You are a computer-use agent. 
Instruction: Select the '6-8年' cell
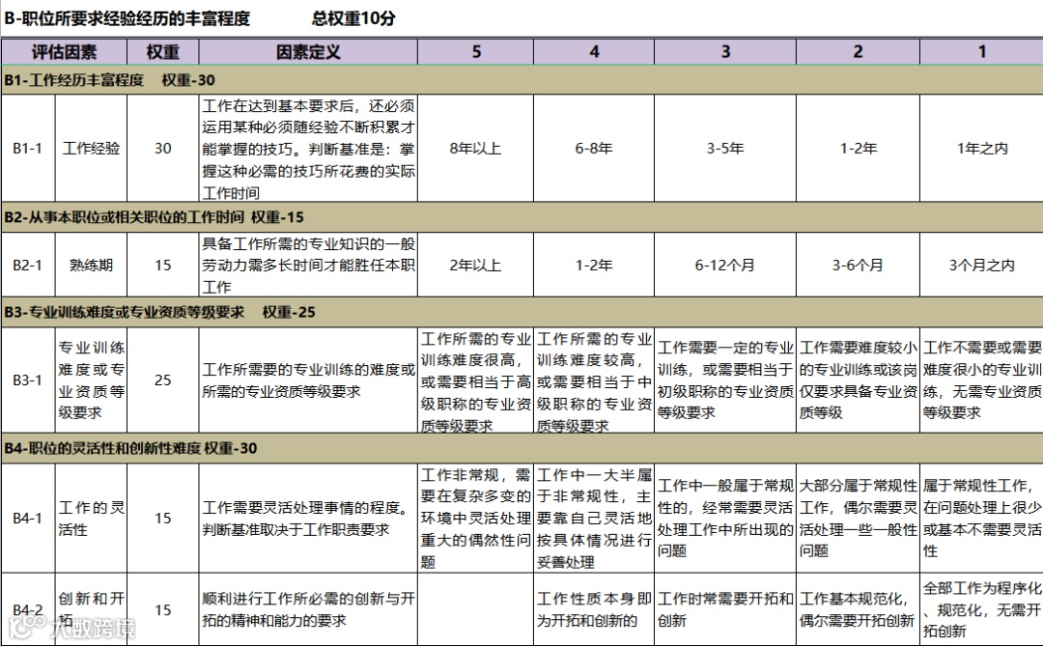pyautogui.click(x=594, y=149)
